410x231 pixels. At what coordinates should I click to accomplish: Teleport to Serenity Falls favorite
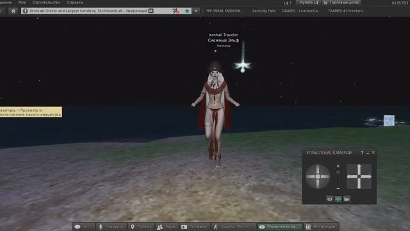pyautogui.click(x=263, y=11)
